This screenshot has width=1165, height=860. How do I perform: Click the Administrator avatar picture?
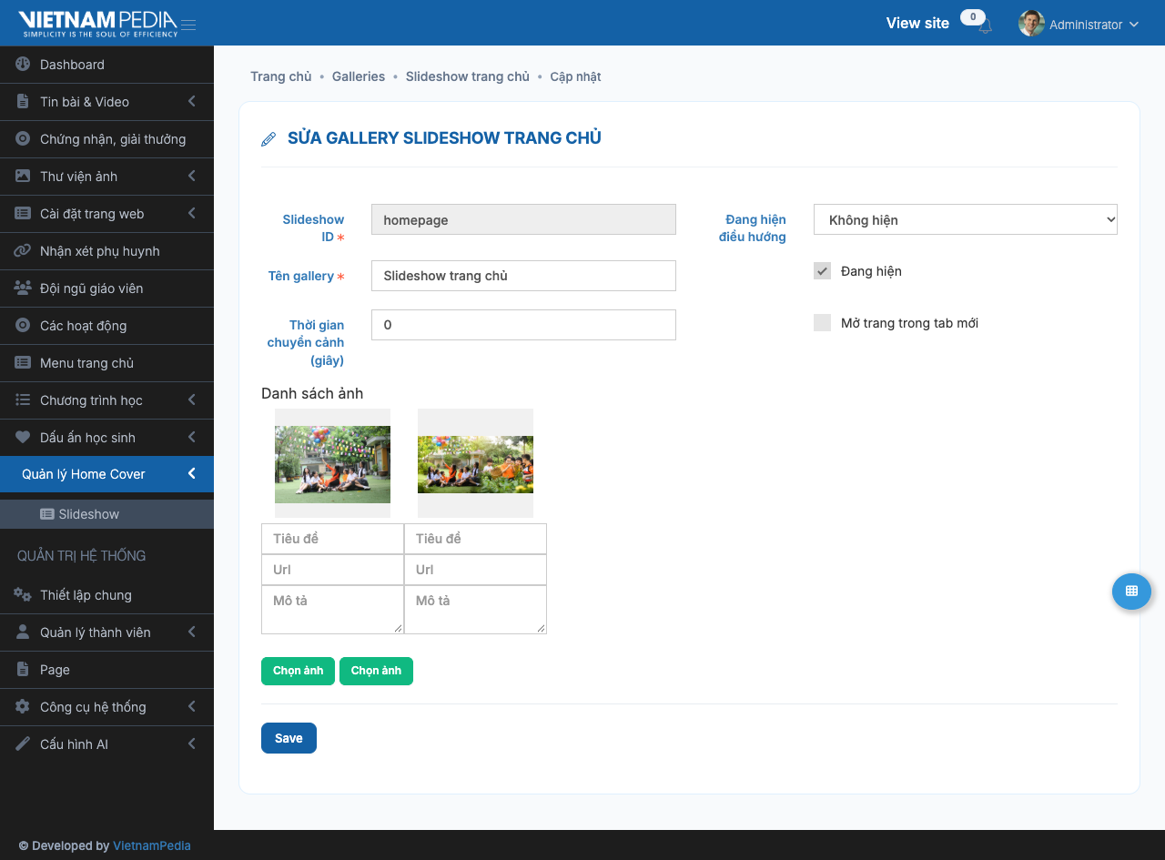tap(1031, 24)
